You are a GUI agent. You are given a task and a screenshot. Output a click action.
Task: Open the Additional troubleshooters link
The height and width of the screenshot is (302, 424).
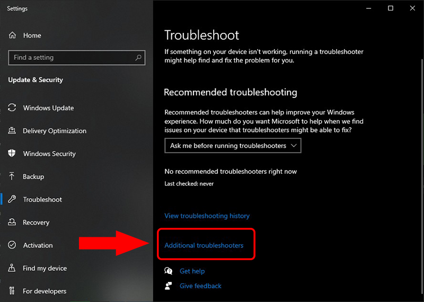click(x=204, y=245)
